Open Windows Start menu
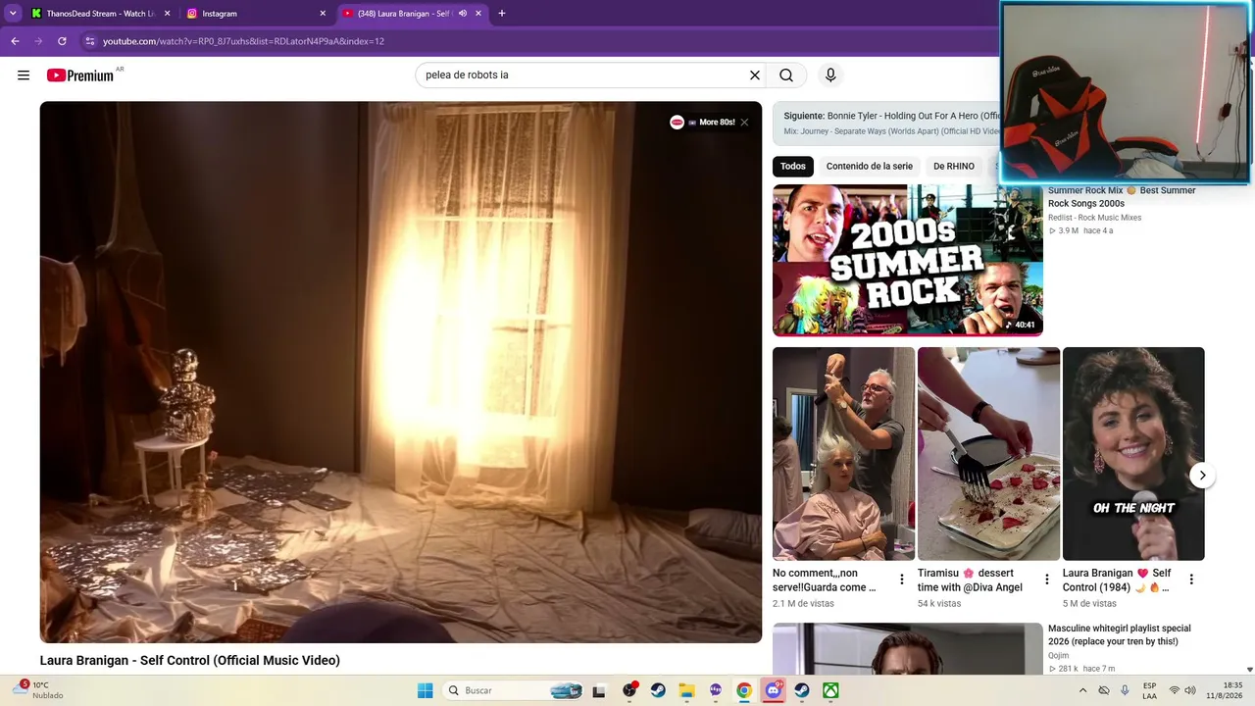The width and height of the screenshot is (1255, 706). click(425, 690)
